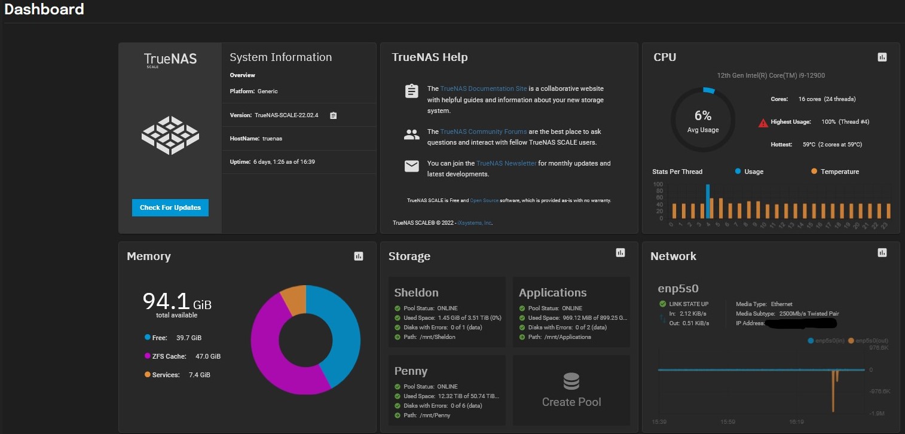The height and width of the screenshot is (434, 905).
Task: Click the magenta ZFS Cache legend dot
Action: coord(148,356)
